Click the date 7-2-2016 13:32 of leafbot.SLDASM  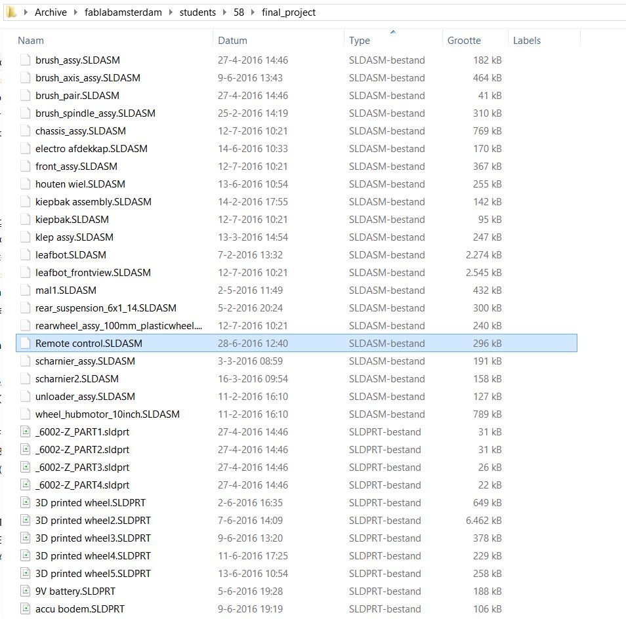(250, 255)
